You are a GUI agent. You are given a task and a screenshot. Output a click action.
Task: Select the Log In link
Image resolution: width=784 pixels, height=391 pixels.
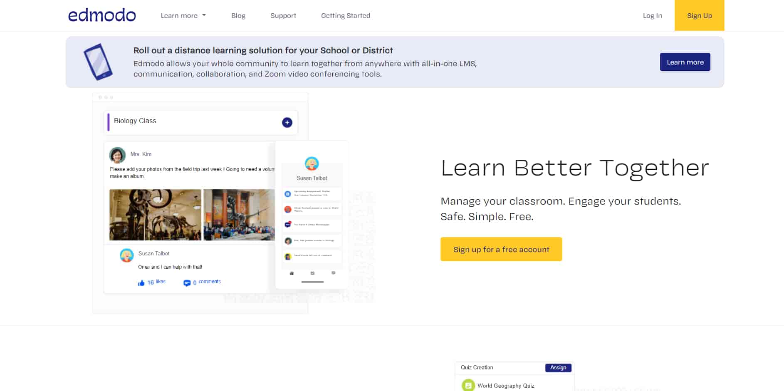(x=652, y=15)
